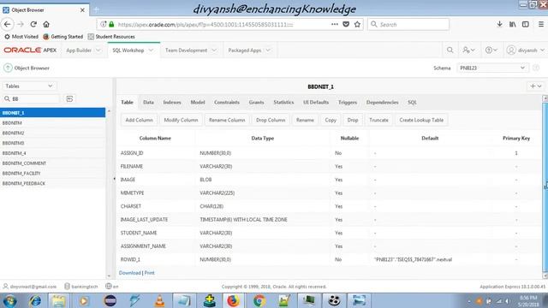Click en language selector in footer
Screen dimensions: 548x308
(112, 287)
